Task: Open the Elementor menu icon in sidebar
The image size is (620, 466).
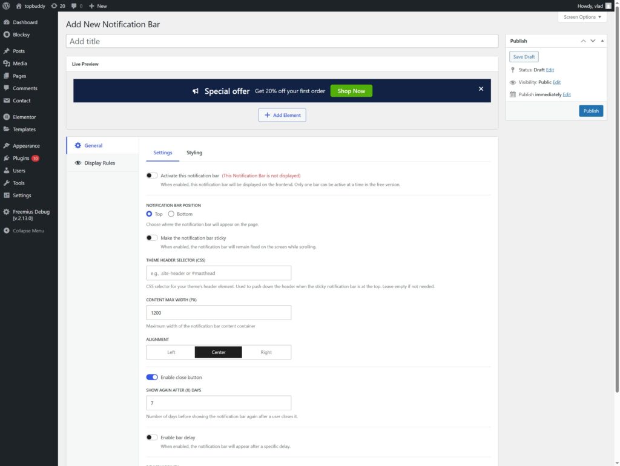Action: coord(6,117)
